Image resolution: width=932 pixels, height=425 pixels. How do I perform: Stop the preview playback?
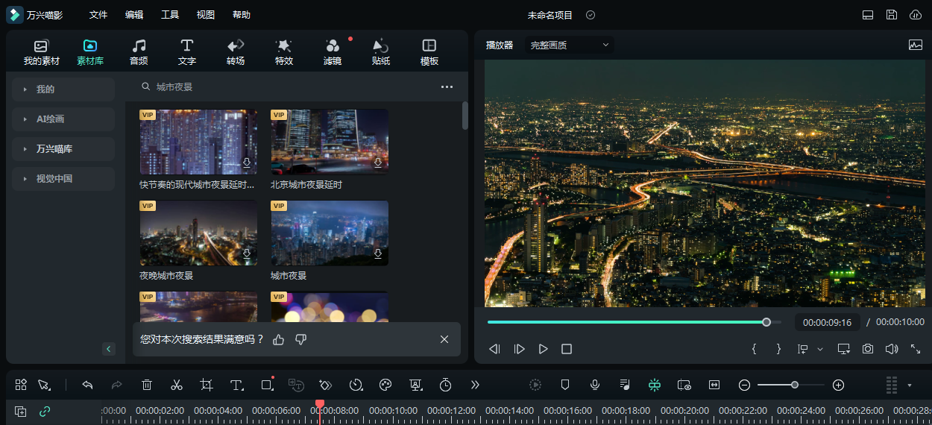coord(567,349)
